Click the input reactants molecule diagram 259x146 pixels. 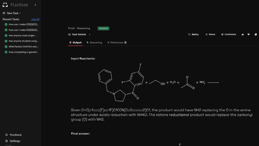[120, 83]
